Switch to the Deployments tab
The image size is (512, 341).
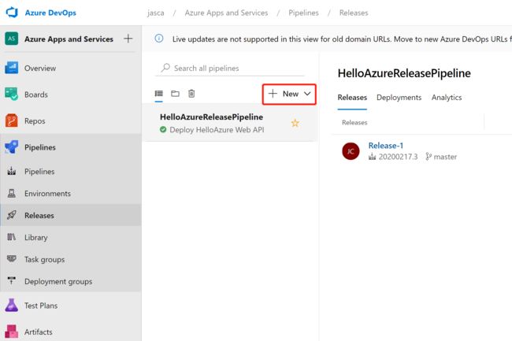click(x=399, y=97)
